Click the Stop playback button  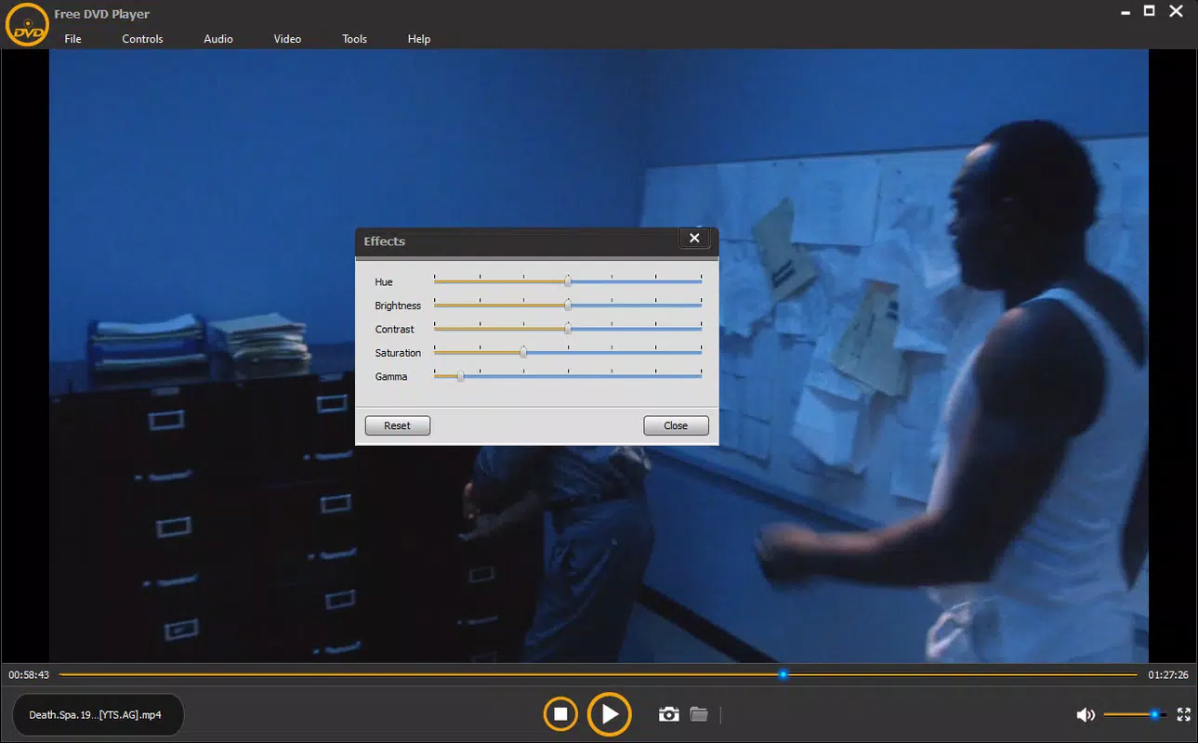click(x=560, y=714)
